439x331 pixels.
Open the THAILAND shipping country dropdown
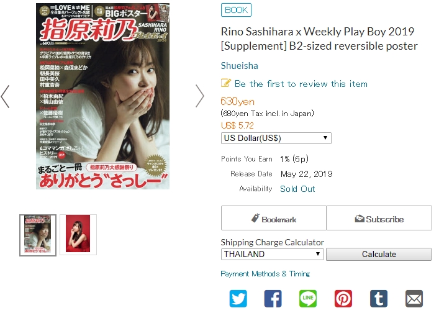point(273,254)
